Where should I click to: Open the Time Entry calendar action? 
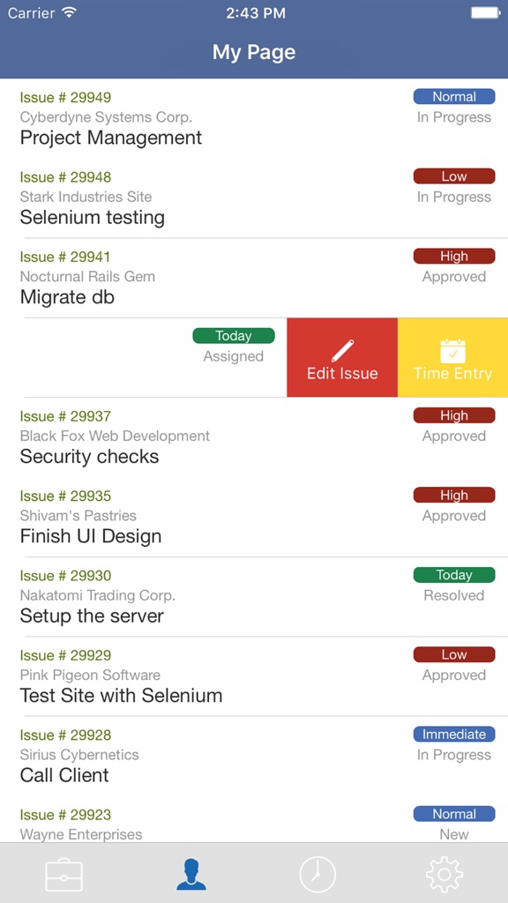[452, 356]
